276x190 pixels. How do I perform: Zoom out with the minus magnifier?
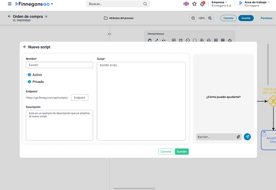(193, 18)
